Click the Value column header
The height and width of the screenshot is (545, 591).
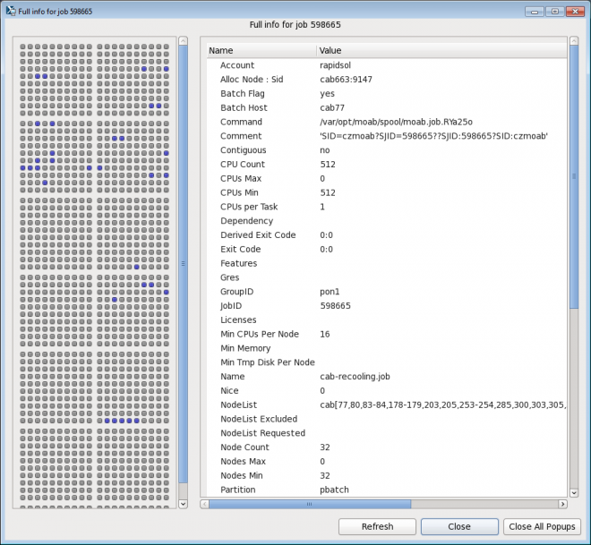(441, 50)
